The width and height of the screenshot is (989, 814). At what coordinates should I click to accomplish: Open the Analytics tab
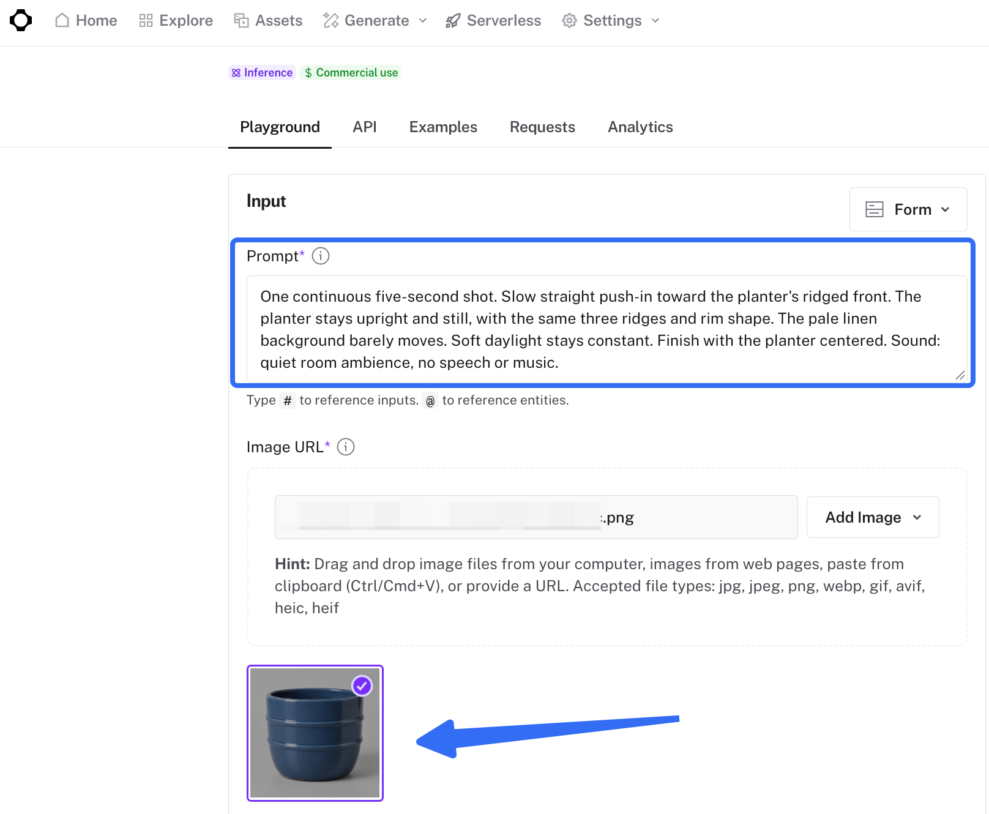coord(640,127)
